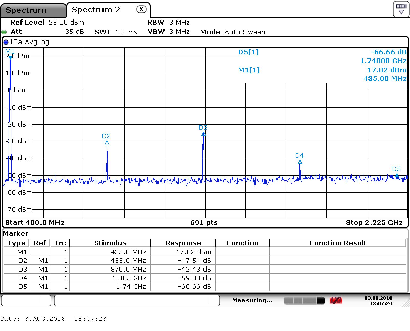Close the Spectrum 2 tab
The height and width of the screenshot is (331, 410).
click(141, 9)
